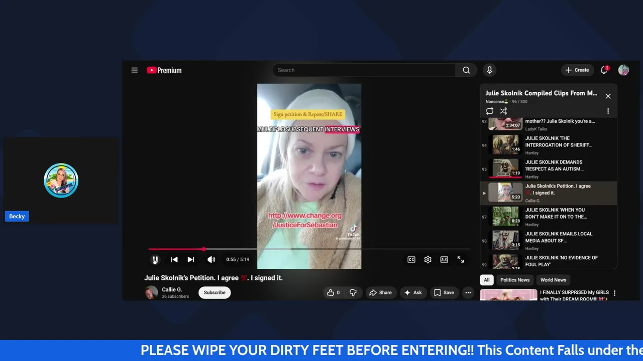Click the video player frame
This screenshot has width=643, height=361.
309,175
